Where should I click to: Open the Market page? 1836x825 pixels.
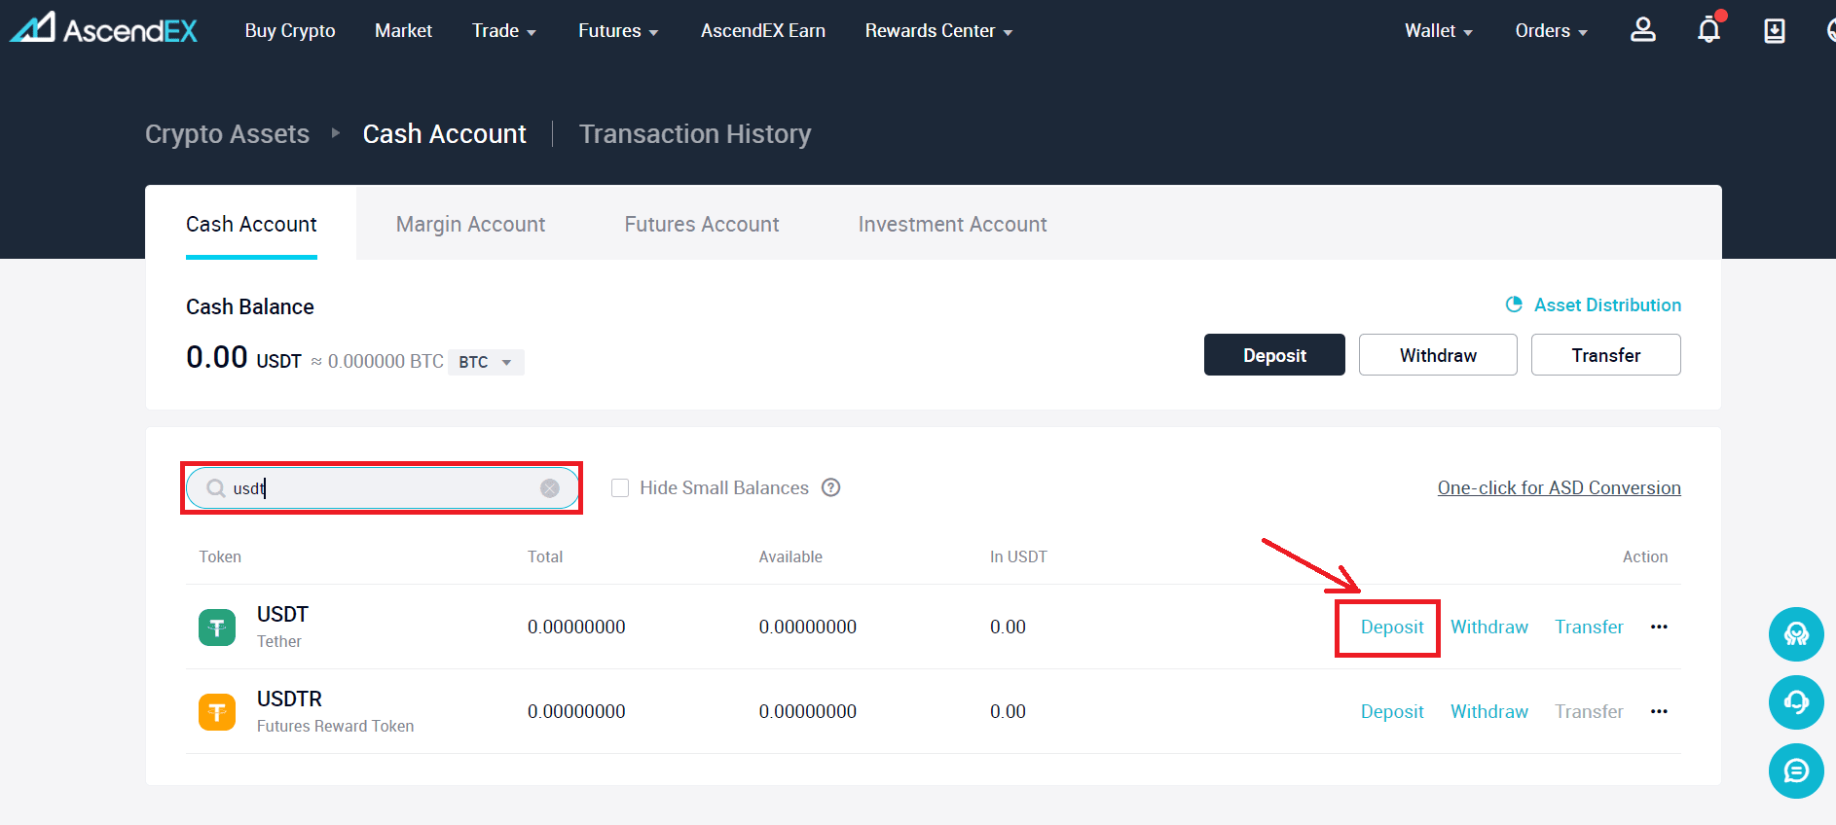tap(403, 31)
